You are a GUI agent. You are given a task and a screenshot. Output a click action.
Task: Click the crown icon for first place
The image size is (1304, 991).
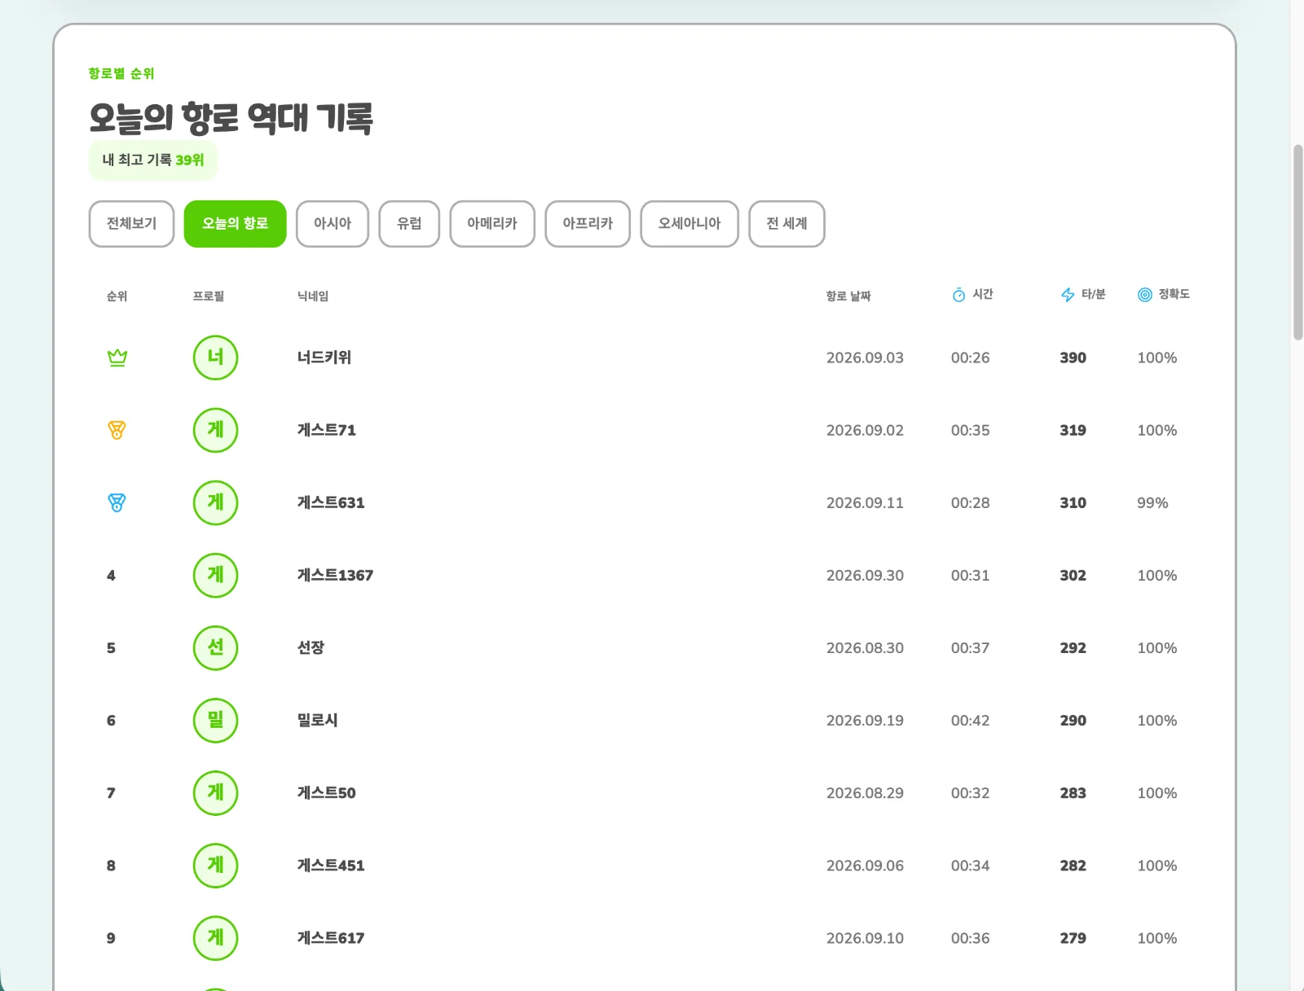pyautogui.click(x=117, y=357)
